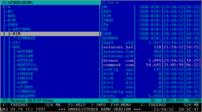Image resolution: width=202 pixels, height=112 pixels.
Task: Select BOOTFIX folder in tree
Action: [x=27, y=65]
